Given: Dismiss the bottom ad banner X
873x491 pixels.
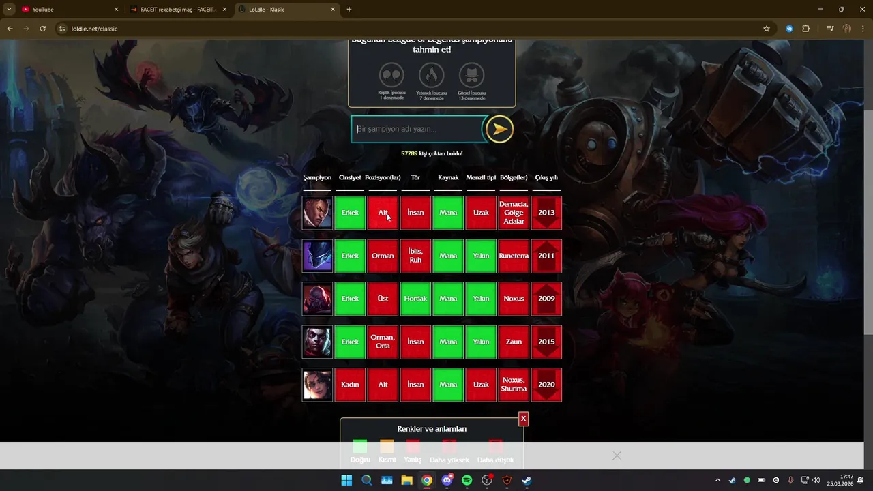Looking at the screenshot, I should pos(617,456).
